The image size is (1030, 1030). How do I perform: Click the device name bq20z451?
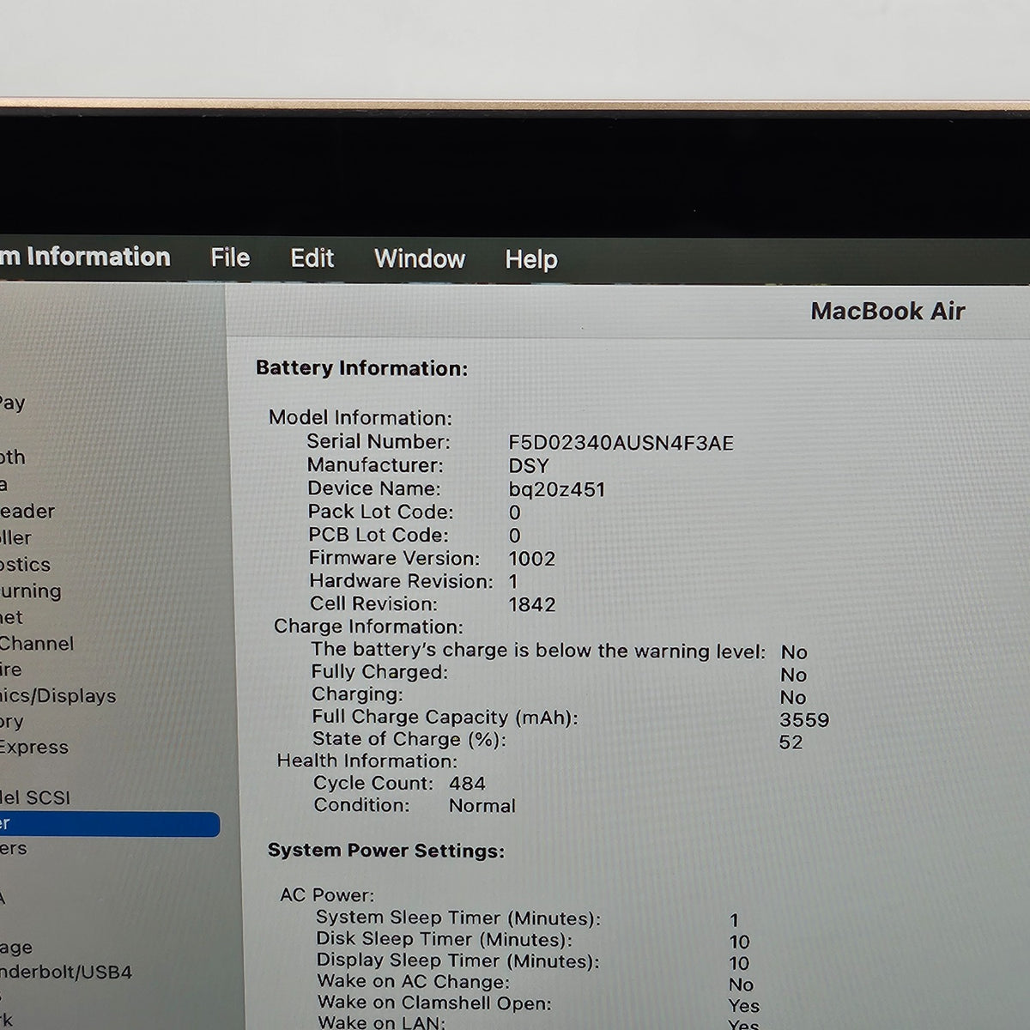click(557, 489)
